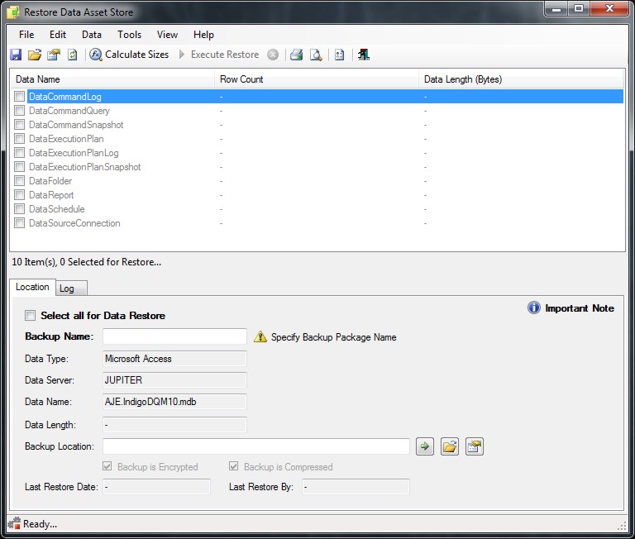Click the green arrow beside Backup Location

[424, 446]
